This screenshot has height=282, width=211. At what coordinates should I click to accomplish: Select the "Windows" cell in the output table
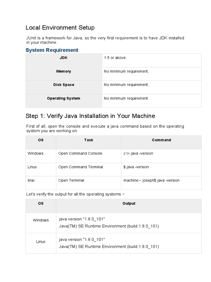click(x=41, y=220)
